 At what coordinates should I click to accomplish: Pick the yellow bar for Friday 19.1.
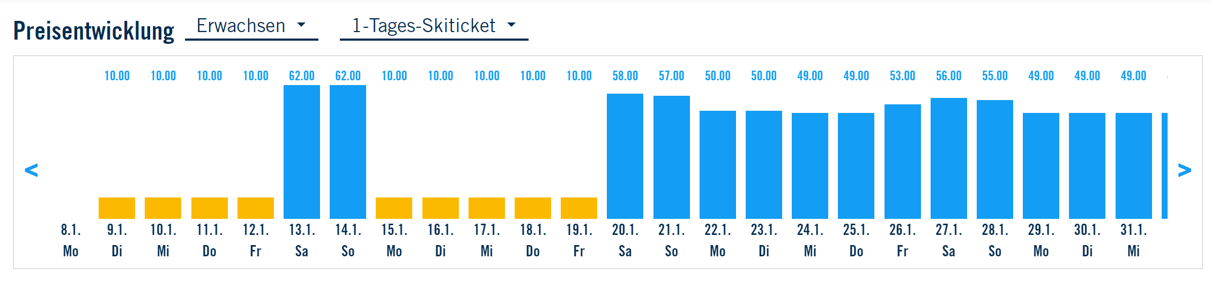(579, 208)
